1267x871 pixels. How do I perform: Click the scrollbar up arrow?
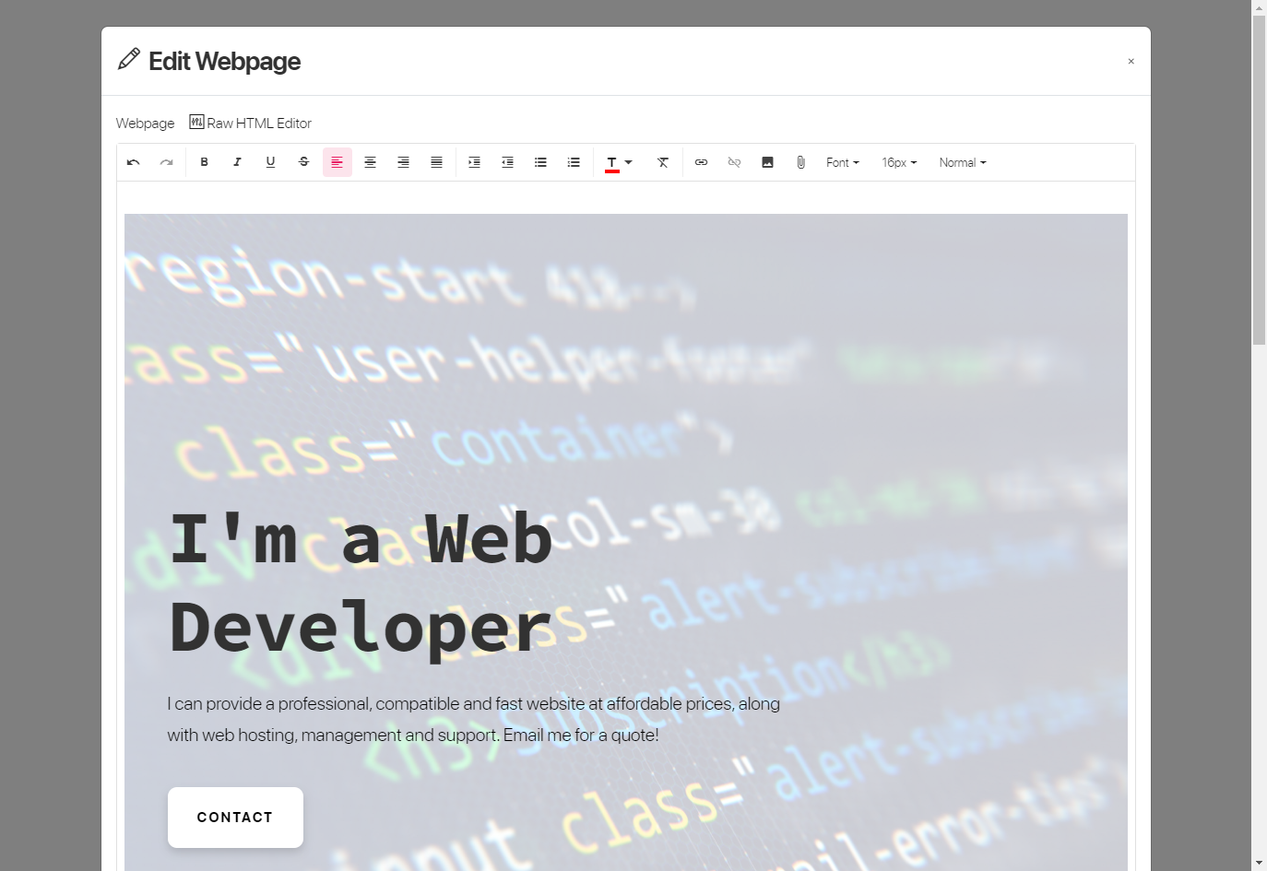1259,7
